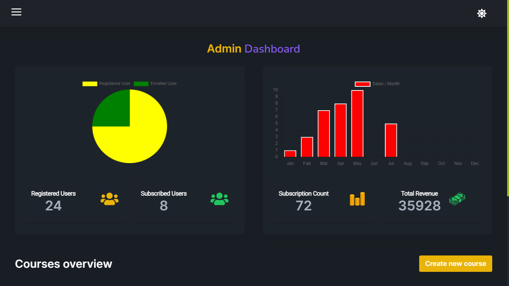Screen dimensions: 509x286
Task: Click the green Subscribed Users group icon
Action: [219, 199]
